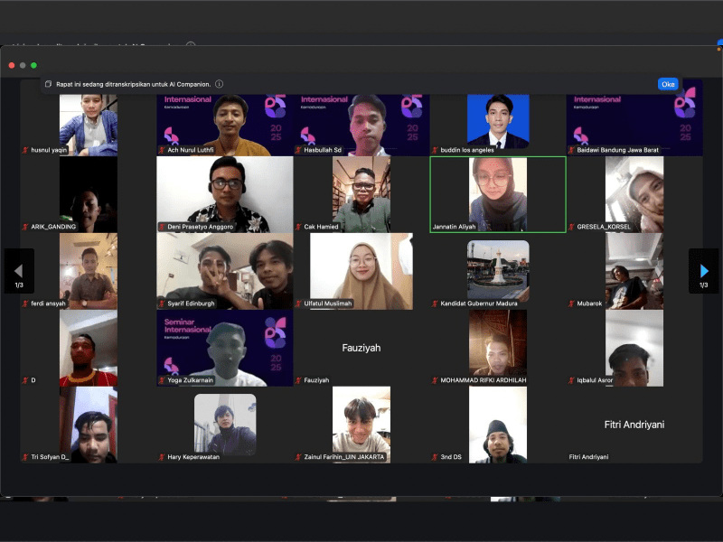
Task: Dismiss the banner with the Oke button
Action: click(x=668, y=84)
